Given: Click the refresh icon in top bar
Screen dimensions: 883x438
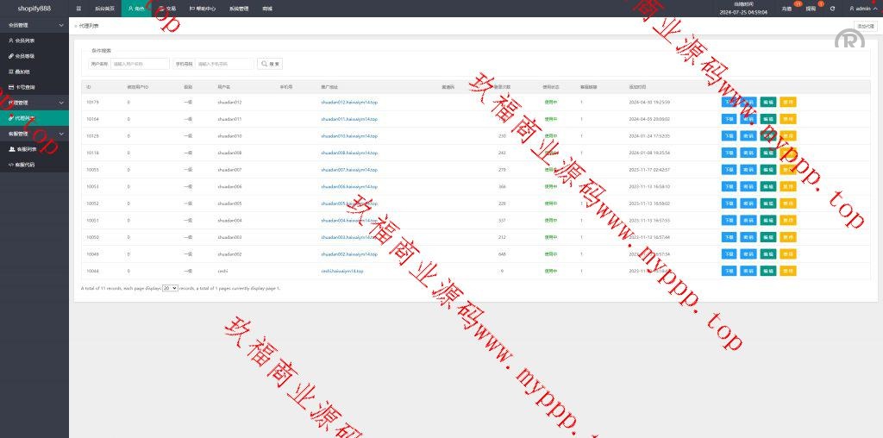Looking at the screenshot, I should pyautogui.click(x=832, y=9).
